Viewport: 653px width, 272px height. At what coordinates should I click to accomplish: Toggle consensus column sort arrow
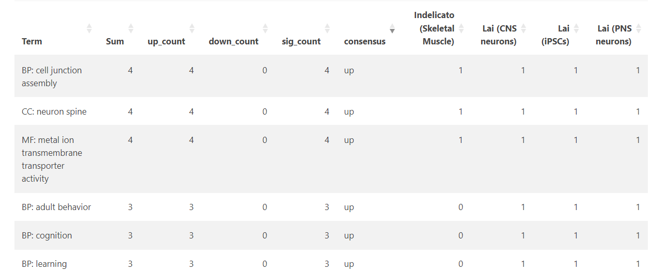pos(392,28)
